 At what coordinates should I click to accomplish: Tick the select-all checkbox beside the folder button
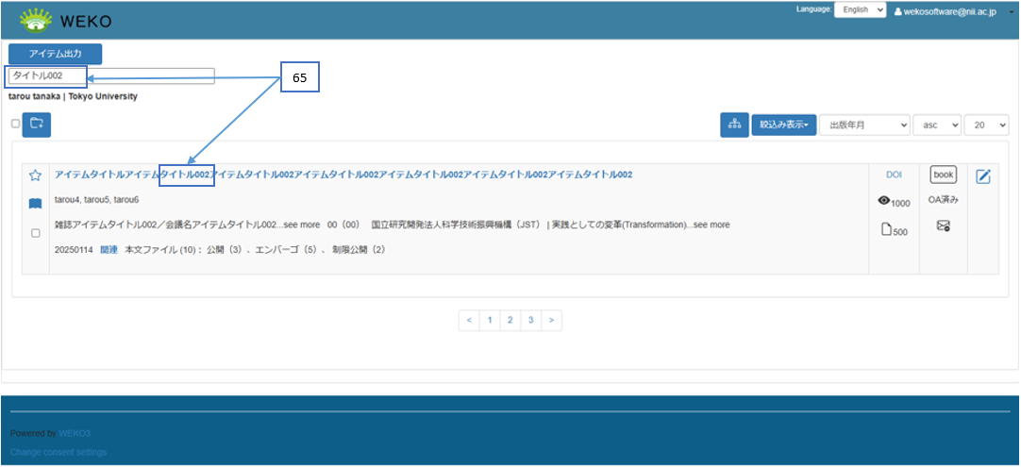click(15, 124)
